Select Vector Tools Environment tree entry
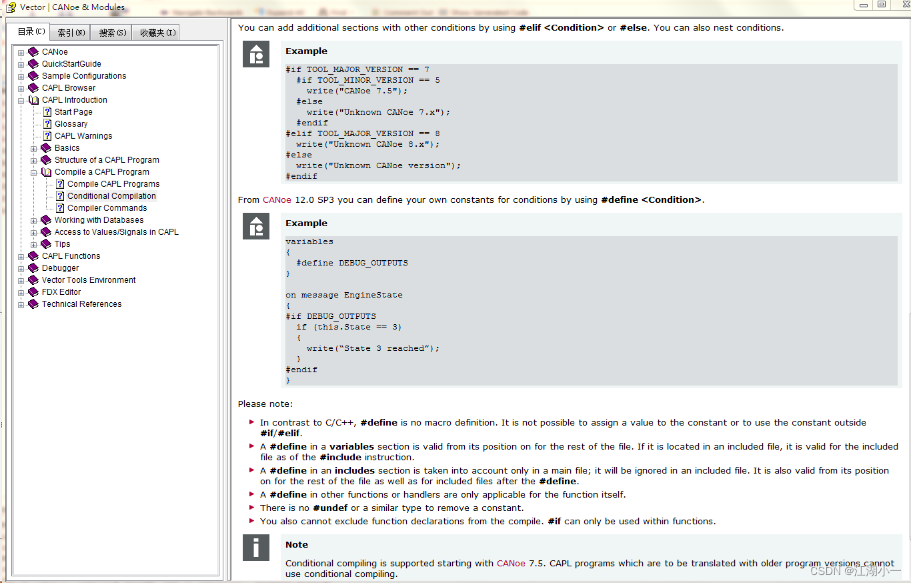The height and width of the screenshot is (583, 911). click(x=89, y=280)
